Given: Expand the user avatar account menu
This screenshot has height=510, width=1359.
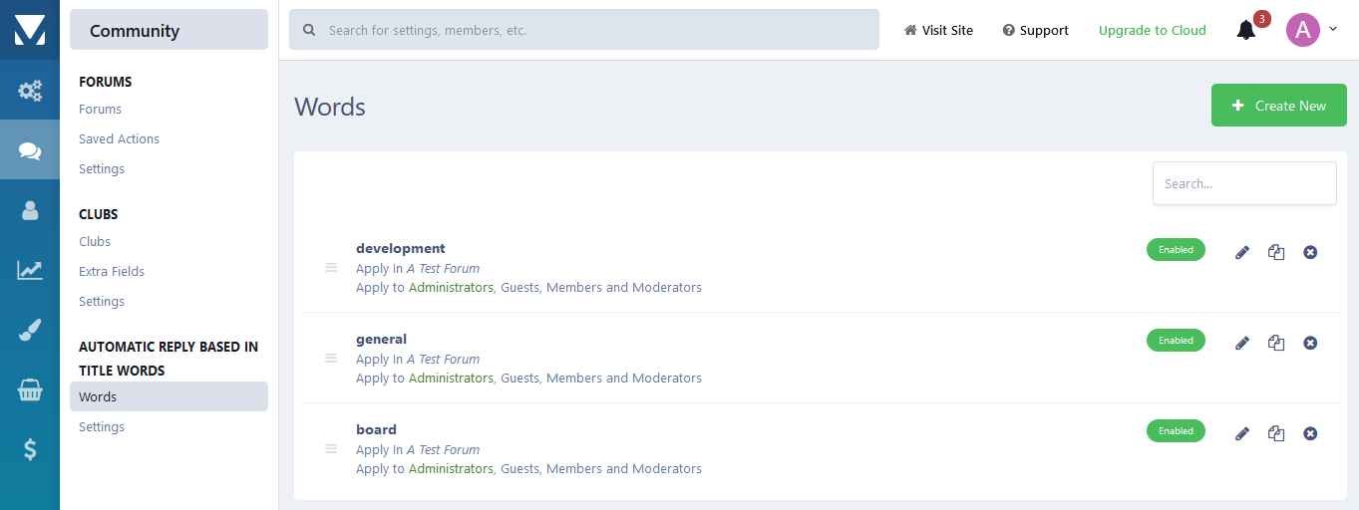Looking at the screenshot, I should pos(1311,30).
